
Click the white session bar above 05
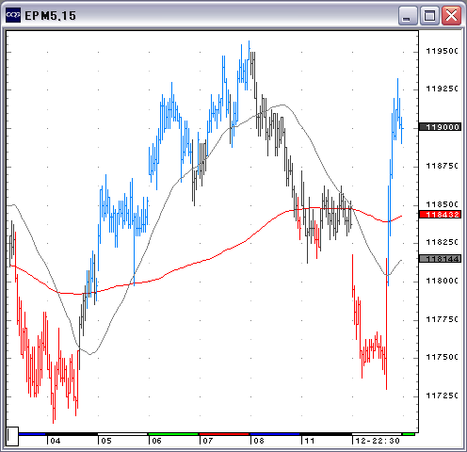pyautogui.click(x=122, y=434)
